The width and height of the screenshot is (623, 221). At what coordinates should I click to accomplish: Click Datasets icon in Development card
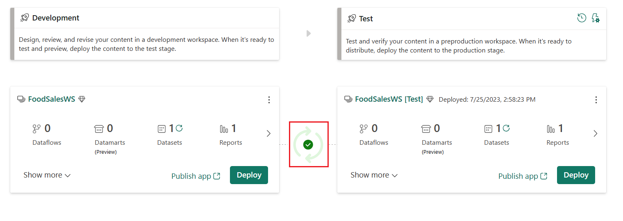tap(161, 129)
